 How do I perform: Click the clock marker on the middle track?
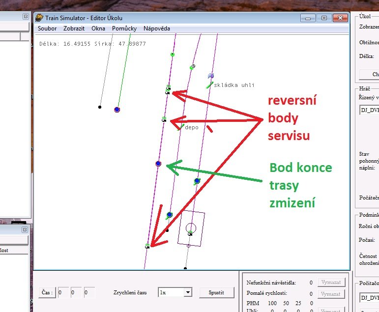[193, 66]
